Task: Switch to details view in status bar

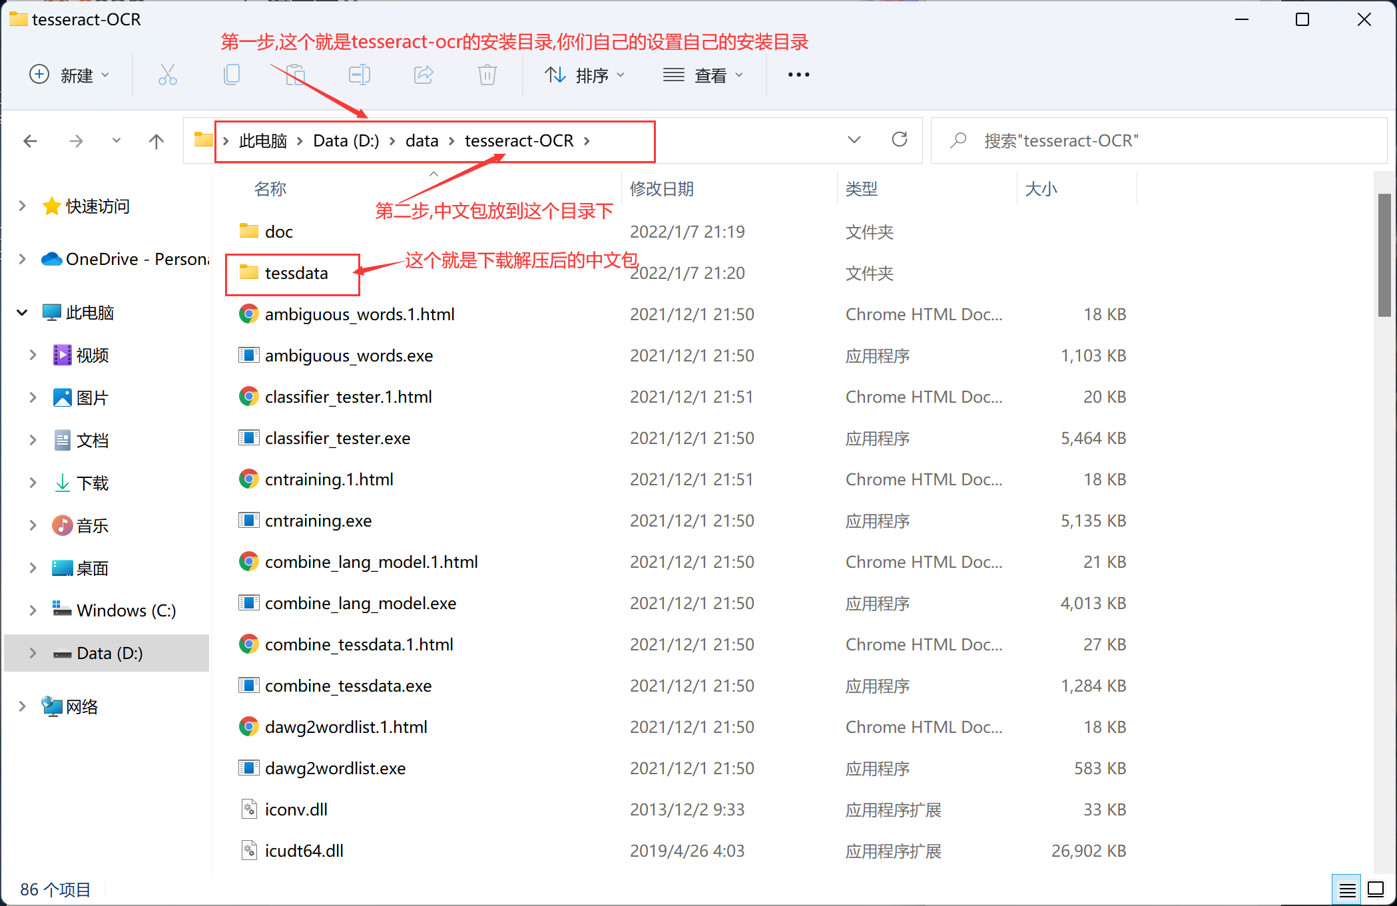Action: (x=1347, y=889)
